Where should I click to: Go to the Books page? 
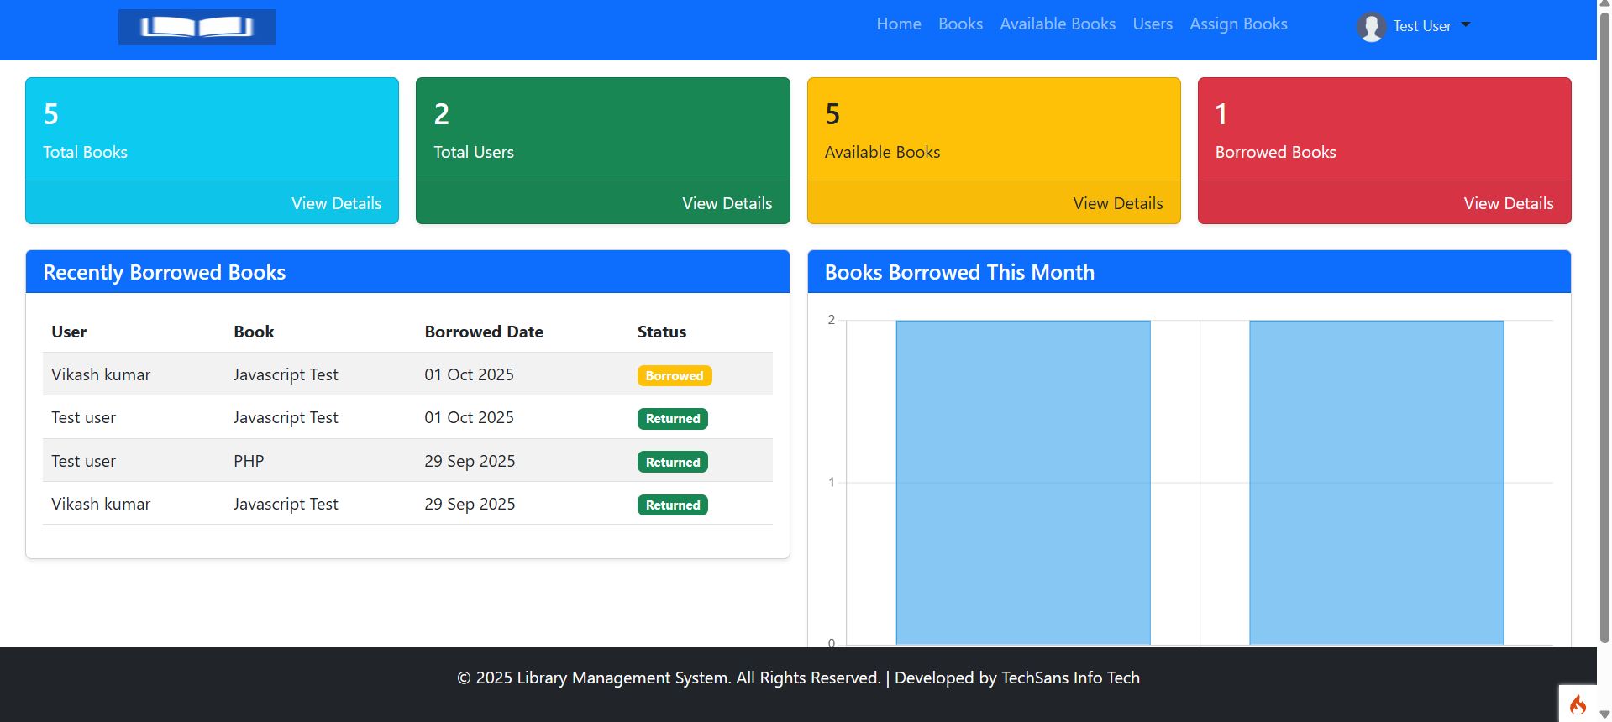pyautogui.click(x=960, y=24)
